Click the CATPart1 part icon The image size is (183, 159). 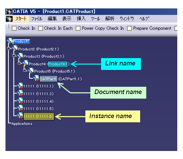36,78
